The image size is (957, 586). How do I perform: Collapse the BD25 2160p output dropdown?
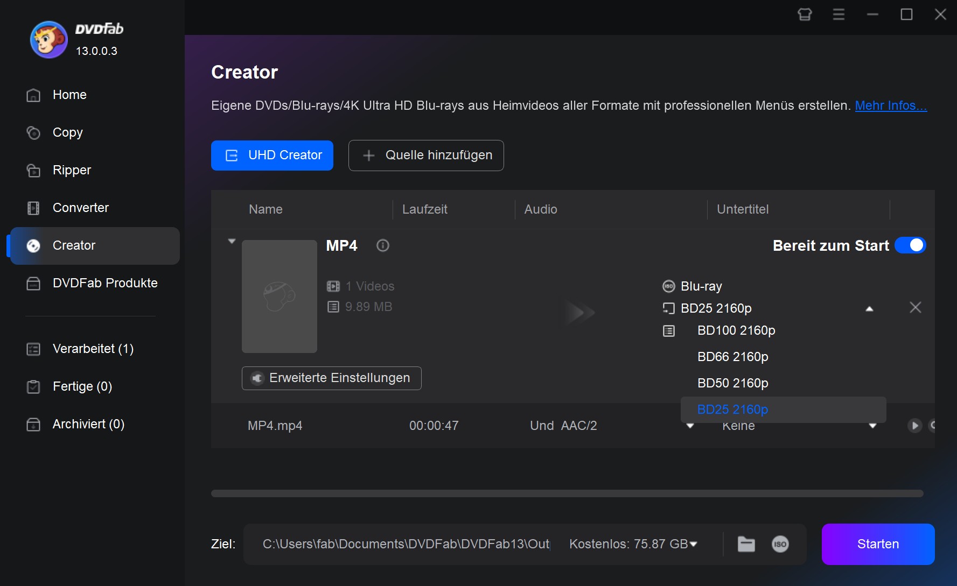[x=869, y=309]
